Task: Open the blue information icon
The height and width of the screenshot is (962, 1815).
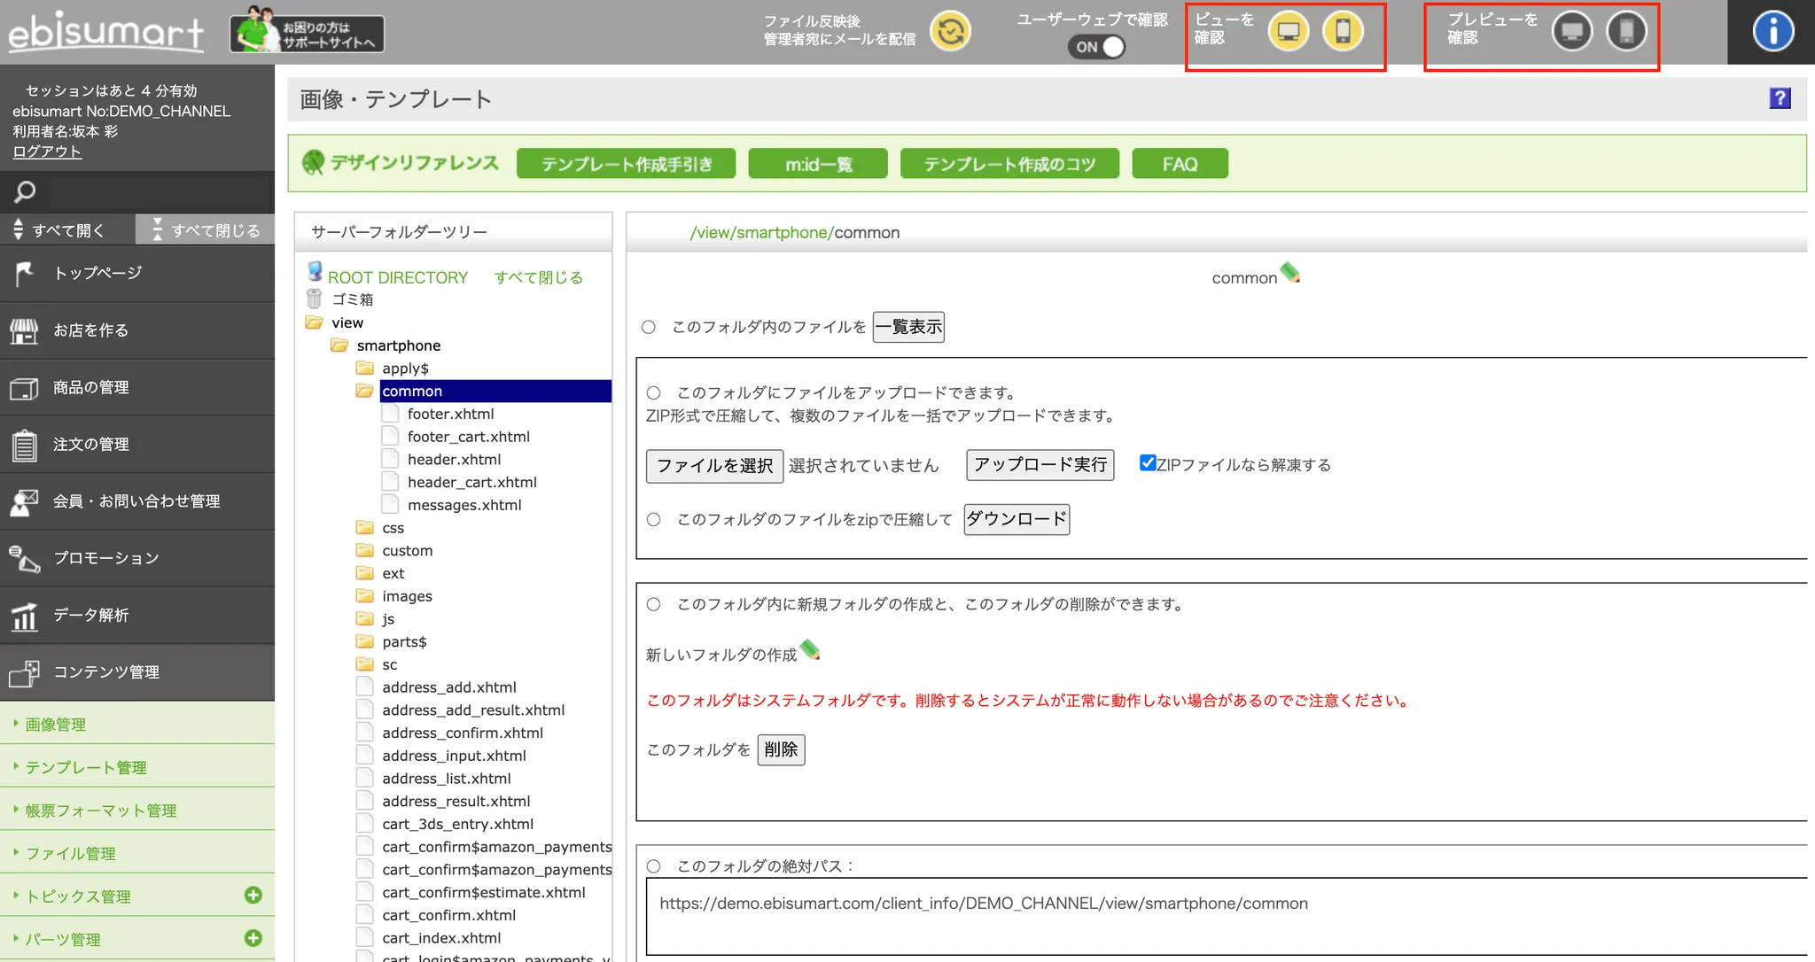Action: tap(1772, 32)
